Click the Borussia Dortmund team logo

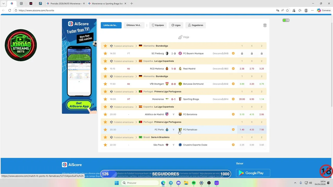coord(180,84)
